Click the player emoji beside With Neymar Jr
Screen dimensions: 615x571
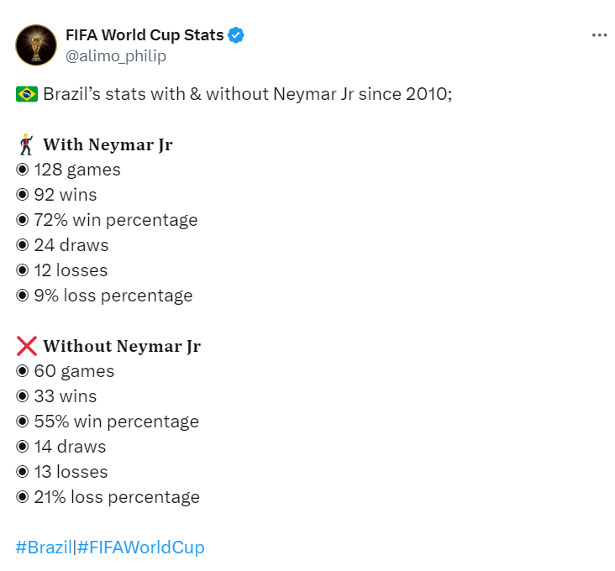[x=25, y=144]
